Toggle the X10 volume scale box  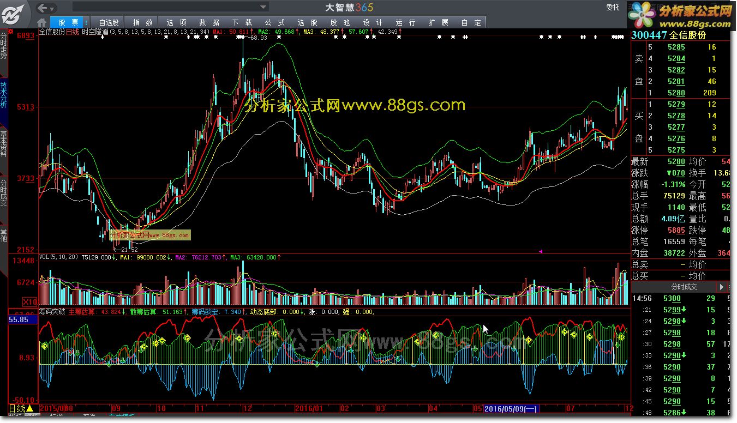pyautogui.click(x=29, y=301)
